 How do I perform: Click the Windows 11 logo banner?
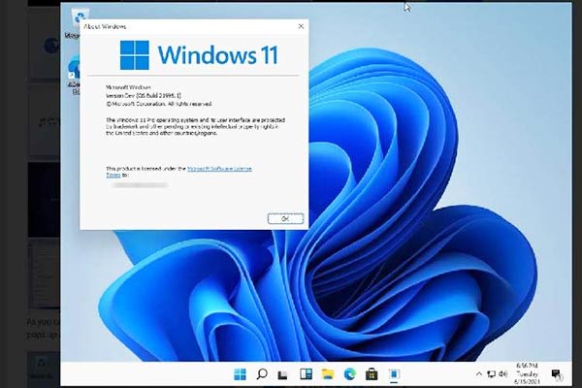pyautogui.click(x=197, y=54)
